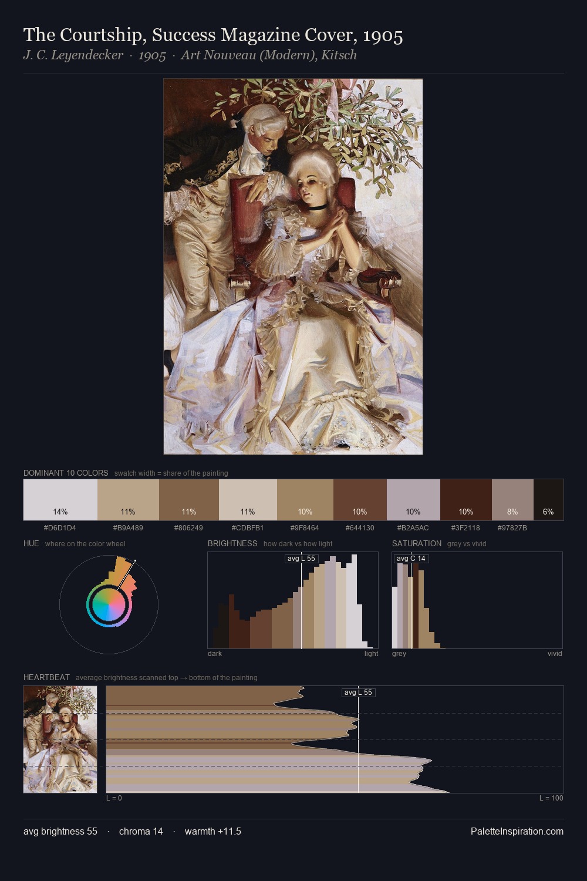Click the PaletteInspiration.com link
The width and height of the screenshot is (587, 881).
517,831
